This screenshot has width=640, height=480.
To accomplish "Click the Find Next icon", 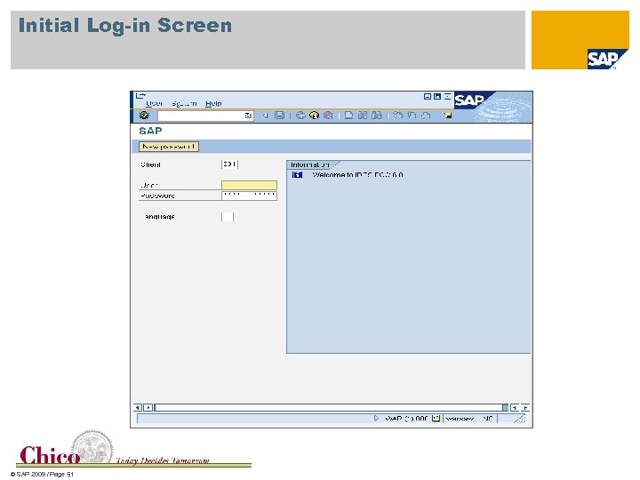I will point(377,116).
